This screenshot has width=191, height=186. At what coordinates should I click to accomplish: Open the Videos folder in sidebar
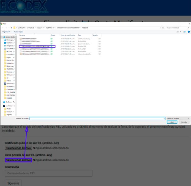[9, 81]
